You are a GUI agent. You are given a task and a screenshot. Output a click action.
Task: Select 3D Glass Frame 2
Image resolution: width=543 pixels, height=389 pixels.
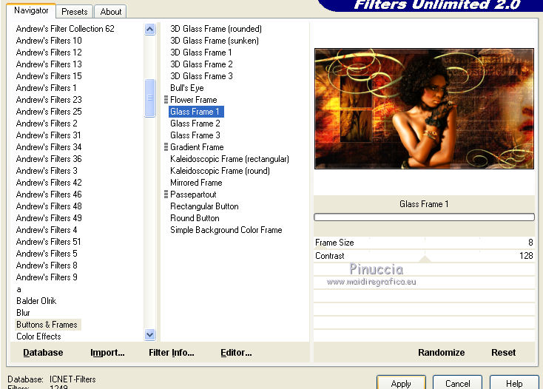point(201,64)
